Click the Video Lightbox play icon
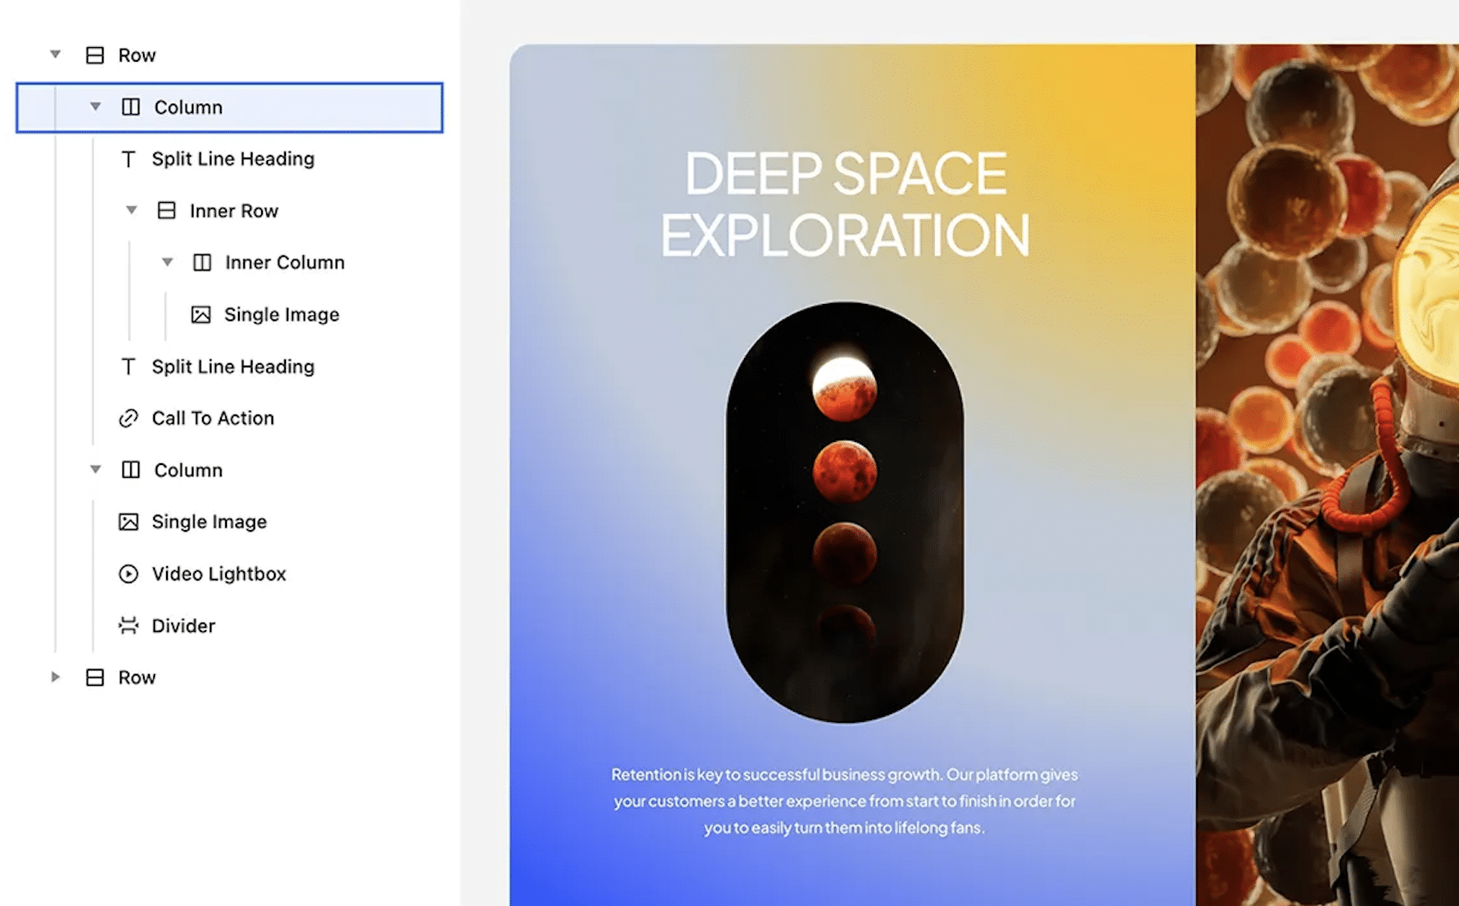The height and width of the screenshot is (906, 1459). 128,574
